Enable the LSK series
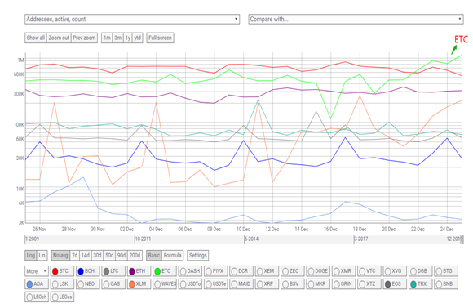473x308 pixels. click(62, 284)
